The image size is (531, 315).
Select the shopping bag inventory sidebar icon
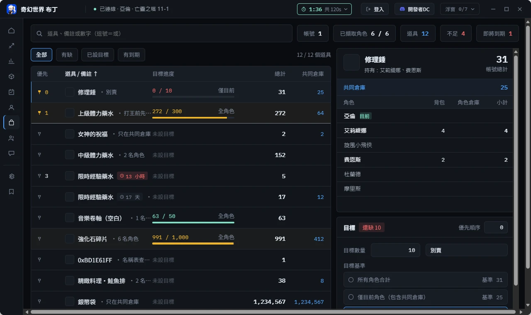coord(11,123)
